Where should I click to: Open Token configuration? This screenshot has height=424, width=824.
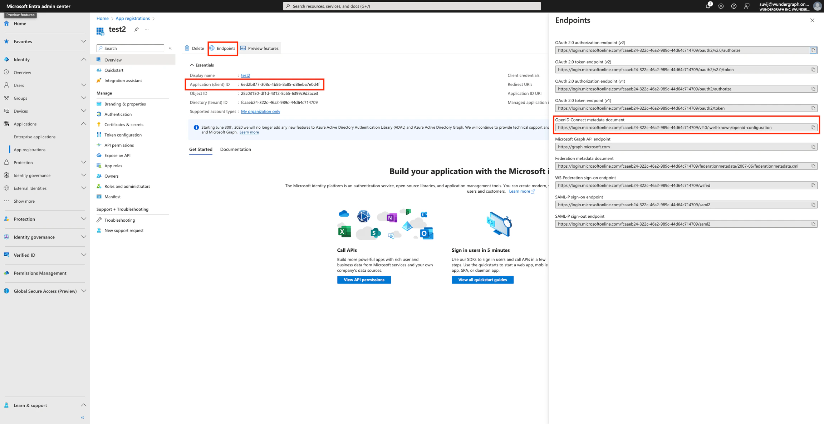tap(123, 135)
